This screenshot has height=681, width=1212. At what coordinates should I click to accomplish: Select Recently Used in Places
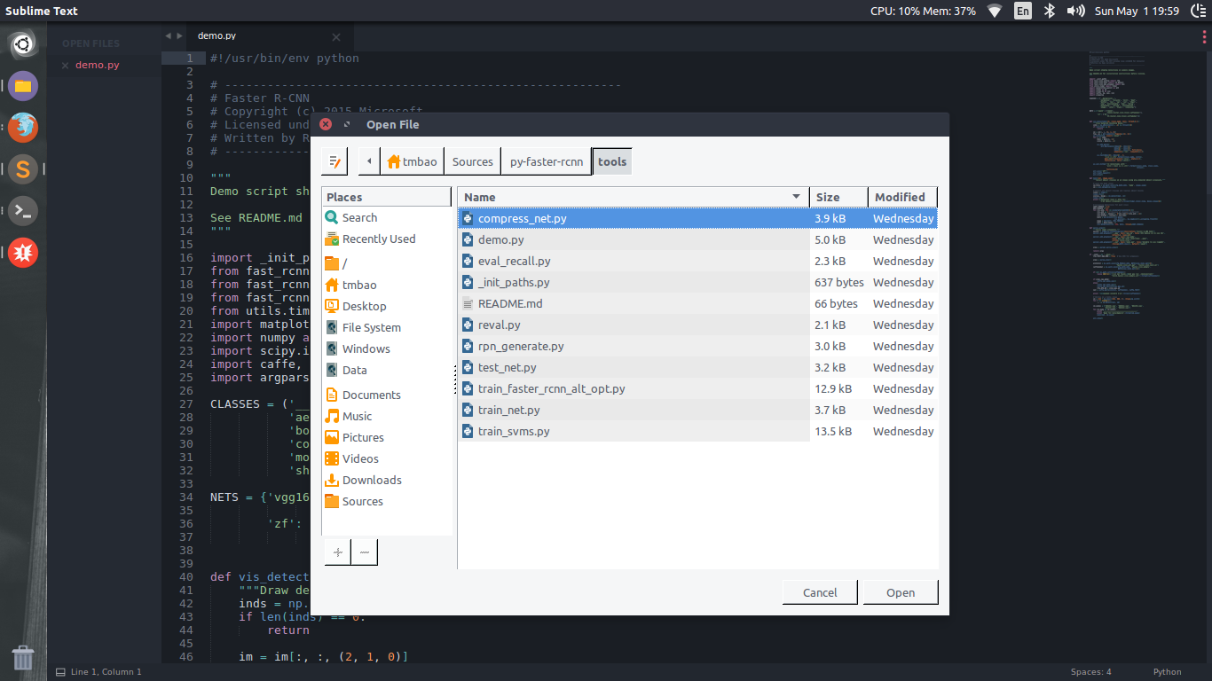pos(378,239)
